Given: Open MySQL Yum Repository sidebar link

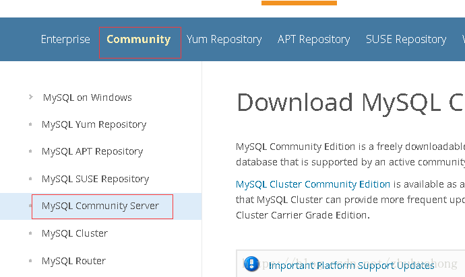Looking at the screenshot, I should (x=94, y=124).
